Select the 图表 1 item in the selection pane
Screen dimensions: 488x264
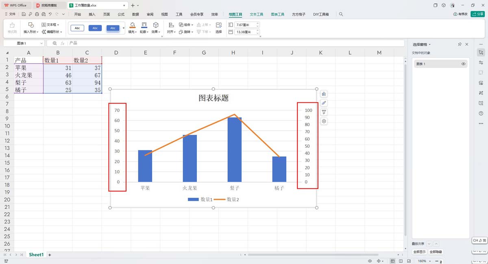(441, 64)
